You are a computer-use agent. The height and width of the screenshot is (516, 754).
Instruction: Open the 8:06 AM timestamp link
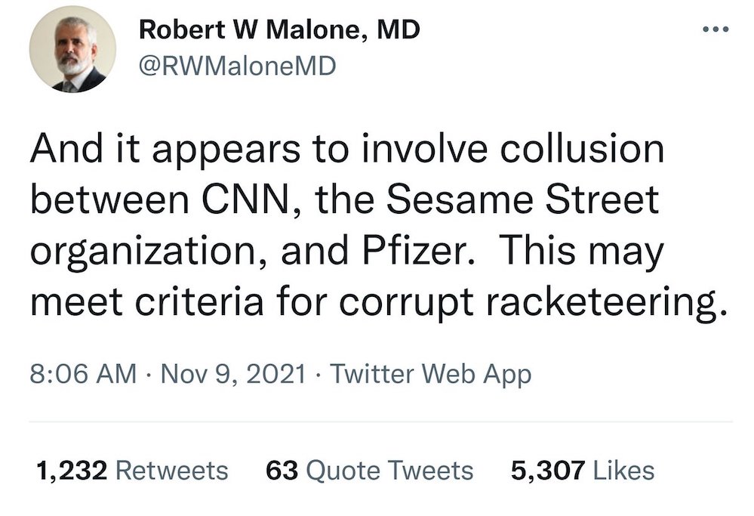83,373
